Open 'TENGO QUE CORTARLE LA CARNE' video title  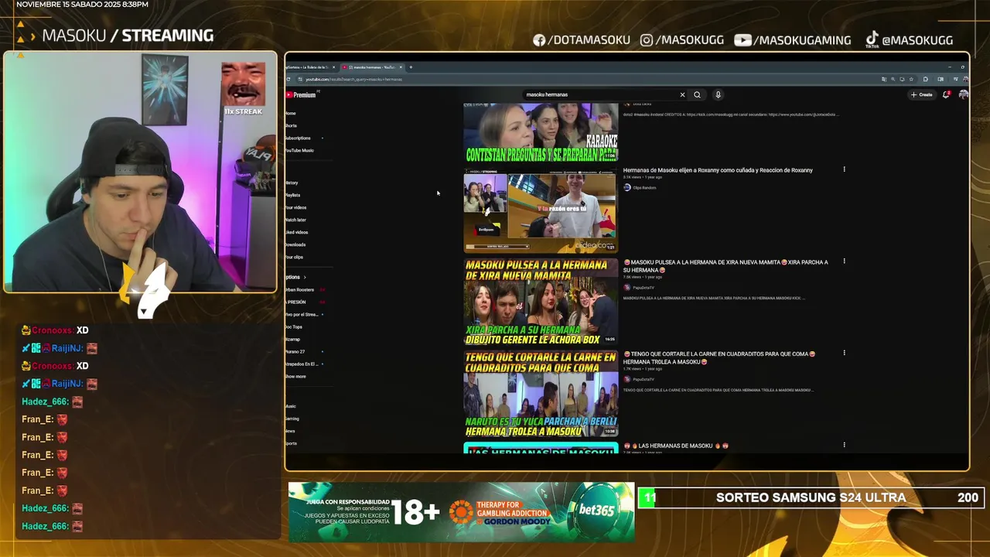click(x=719, y=357)
